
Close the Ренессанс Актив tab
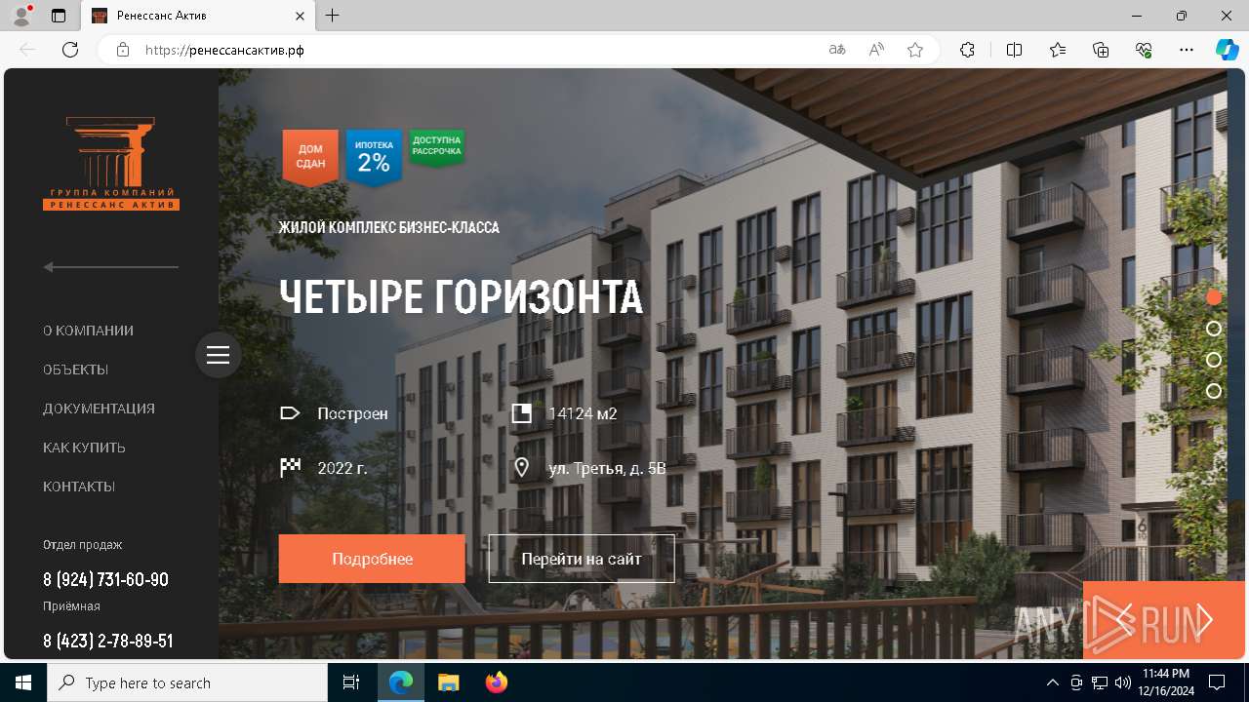pyautogui.click(x=300, y=16)
